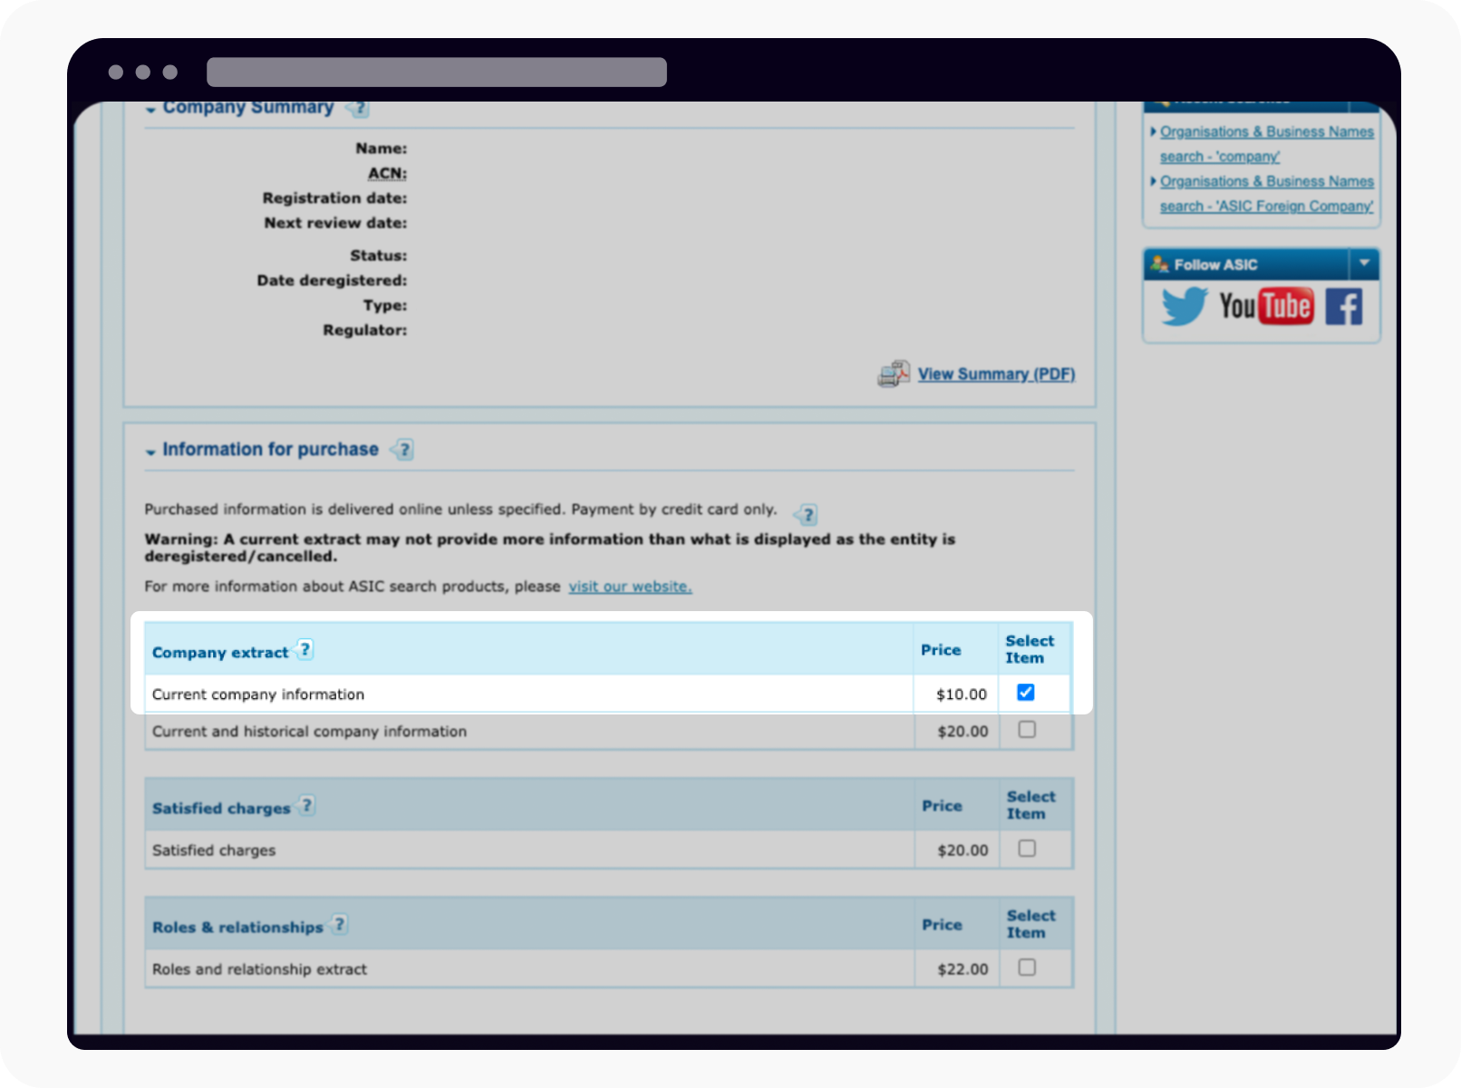Click the help icon after credit card payment text
This screenshot has height=1088, width=1461.
806,514
